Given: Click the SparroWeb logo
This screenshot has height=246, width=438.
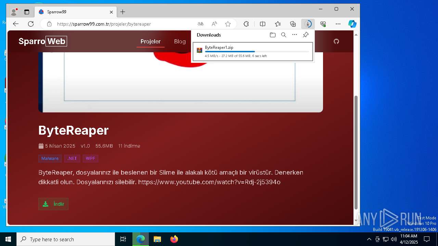Looking at the screenshot, I should (42, 41).
